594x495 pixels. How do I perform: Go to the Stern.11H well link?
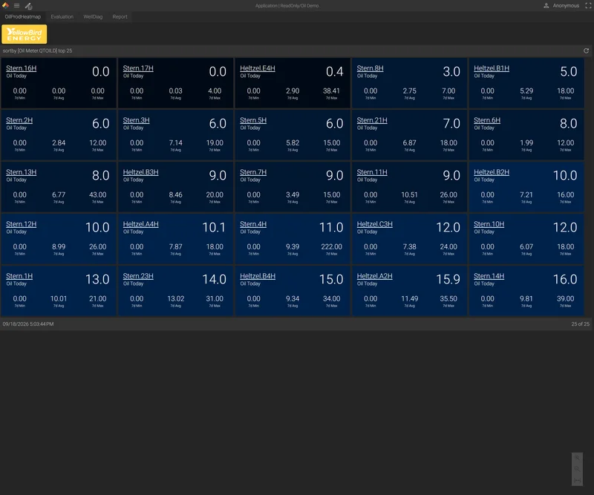(x=372, y=172)
